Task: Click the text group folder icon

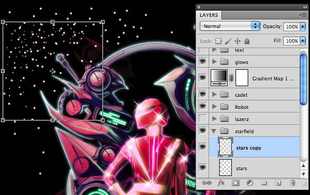Action: point(224,50)
